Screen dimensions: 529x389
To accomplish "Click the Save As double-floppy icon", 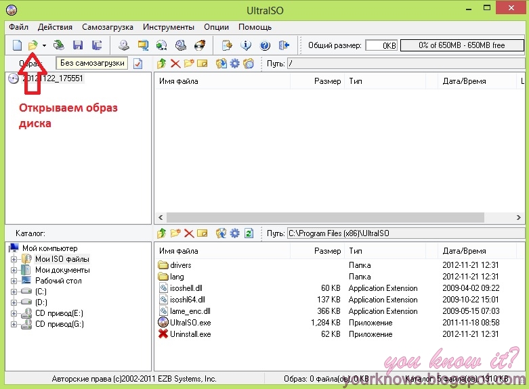I will coord(97,45).
